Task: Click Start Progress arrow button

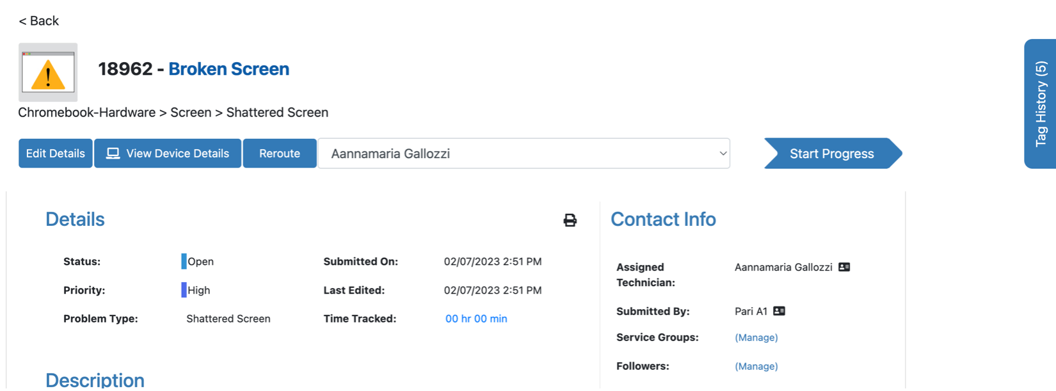Action: (x=833, y=154)
